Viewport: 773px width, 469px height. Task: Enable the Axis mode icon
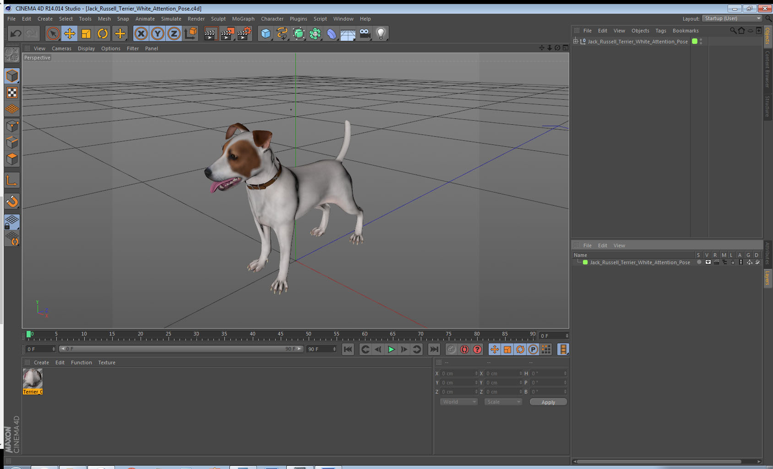pos(12,181)
